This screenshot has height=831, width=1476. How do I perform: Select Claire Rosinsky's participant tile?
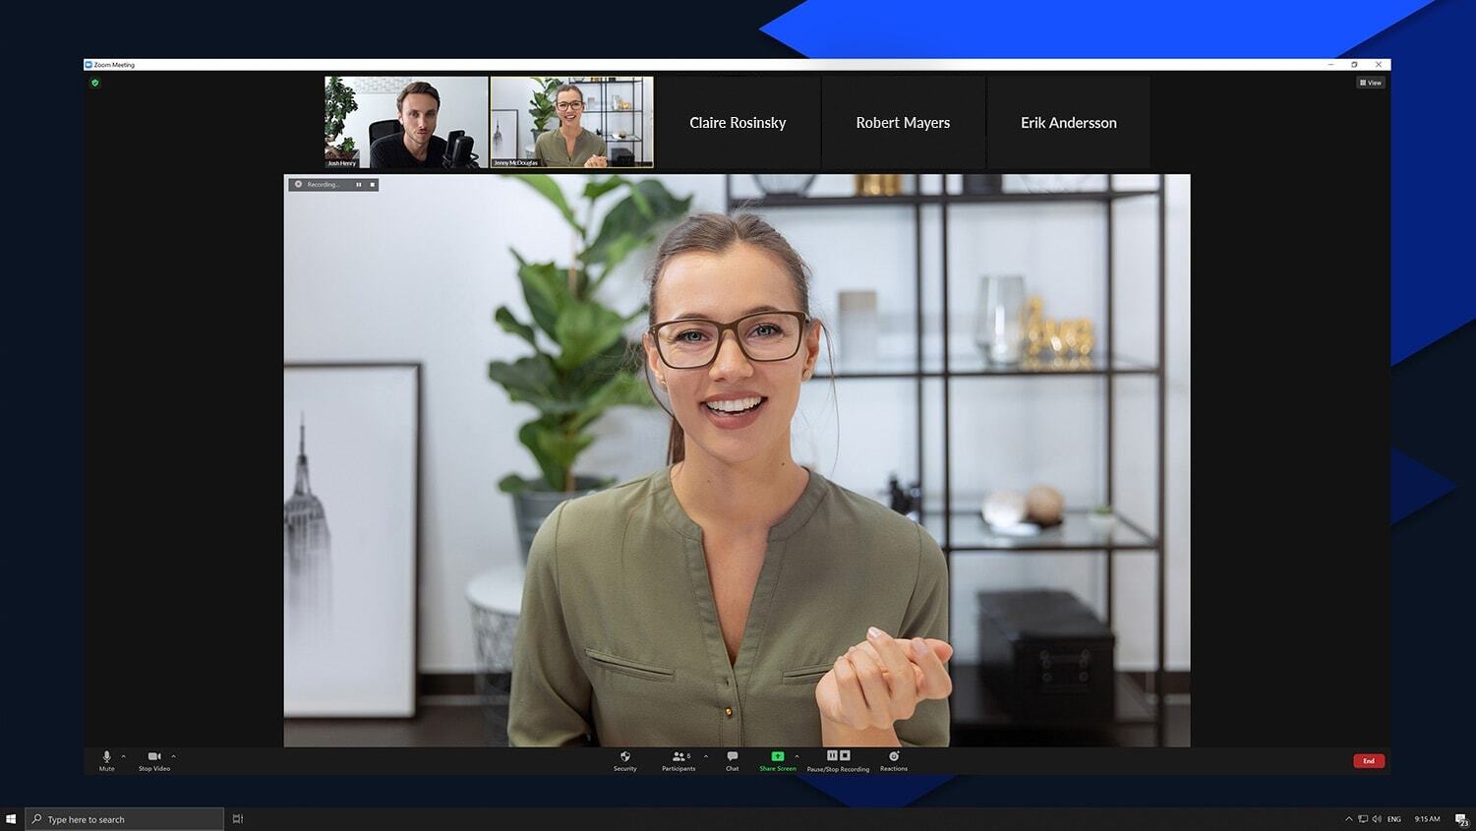(x=738, y=123)
